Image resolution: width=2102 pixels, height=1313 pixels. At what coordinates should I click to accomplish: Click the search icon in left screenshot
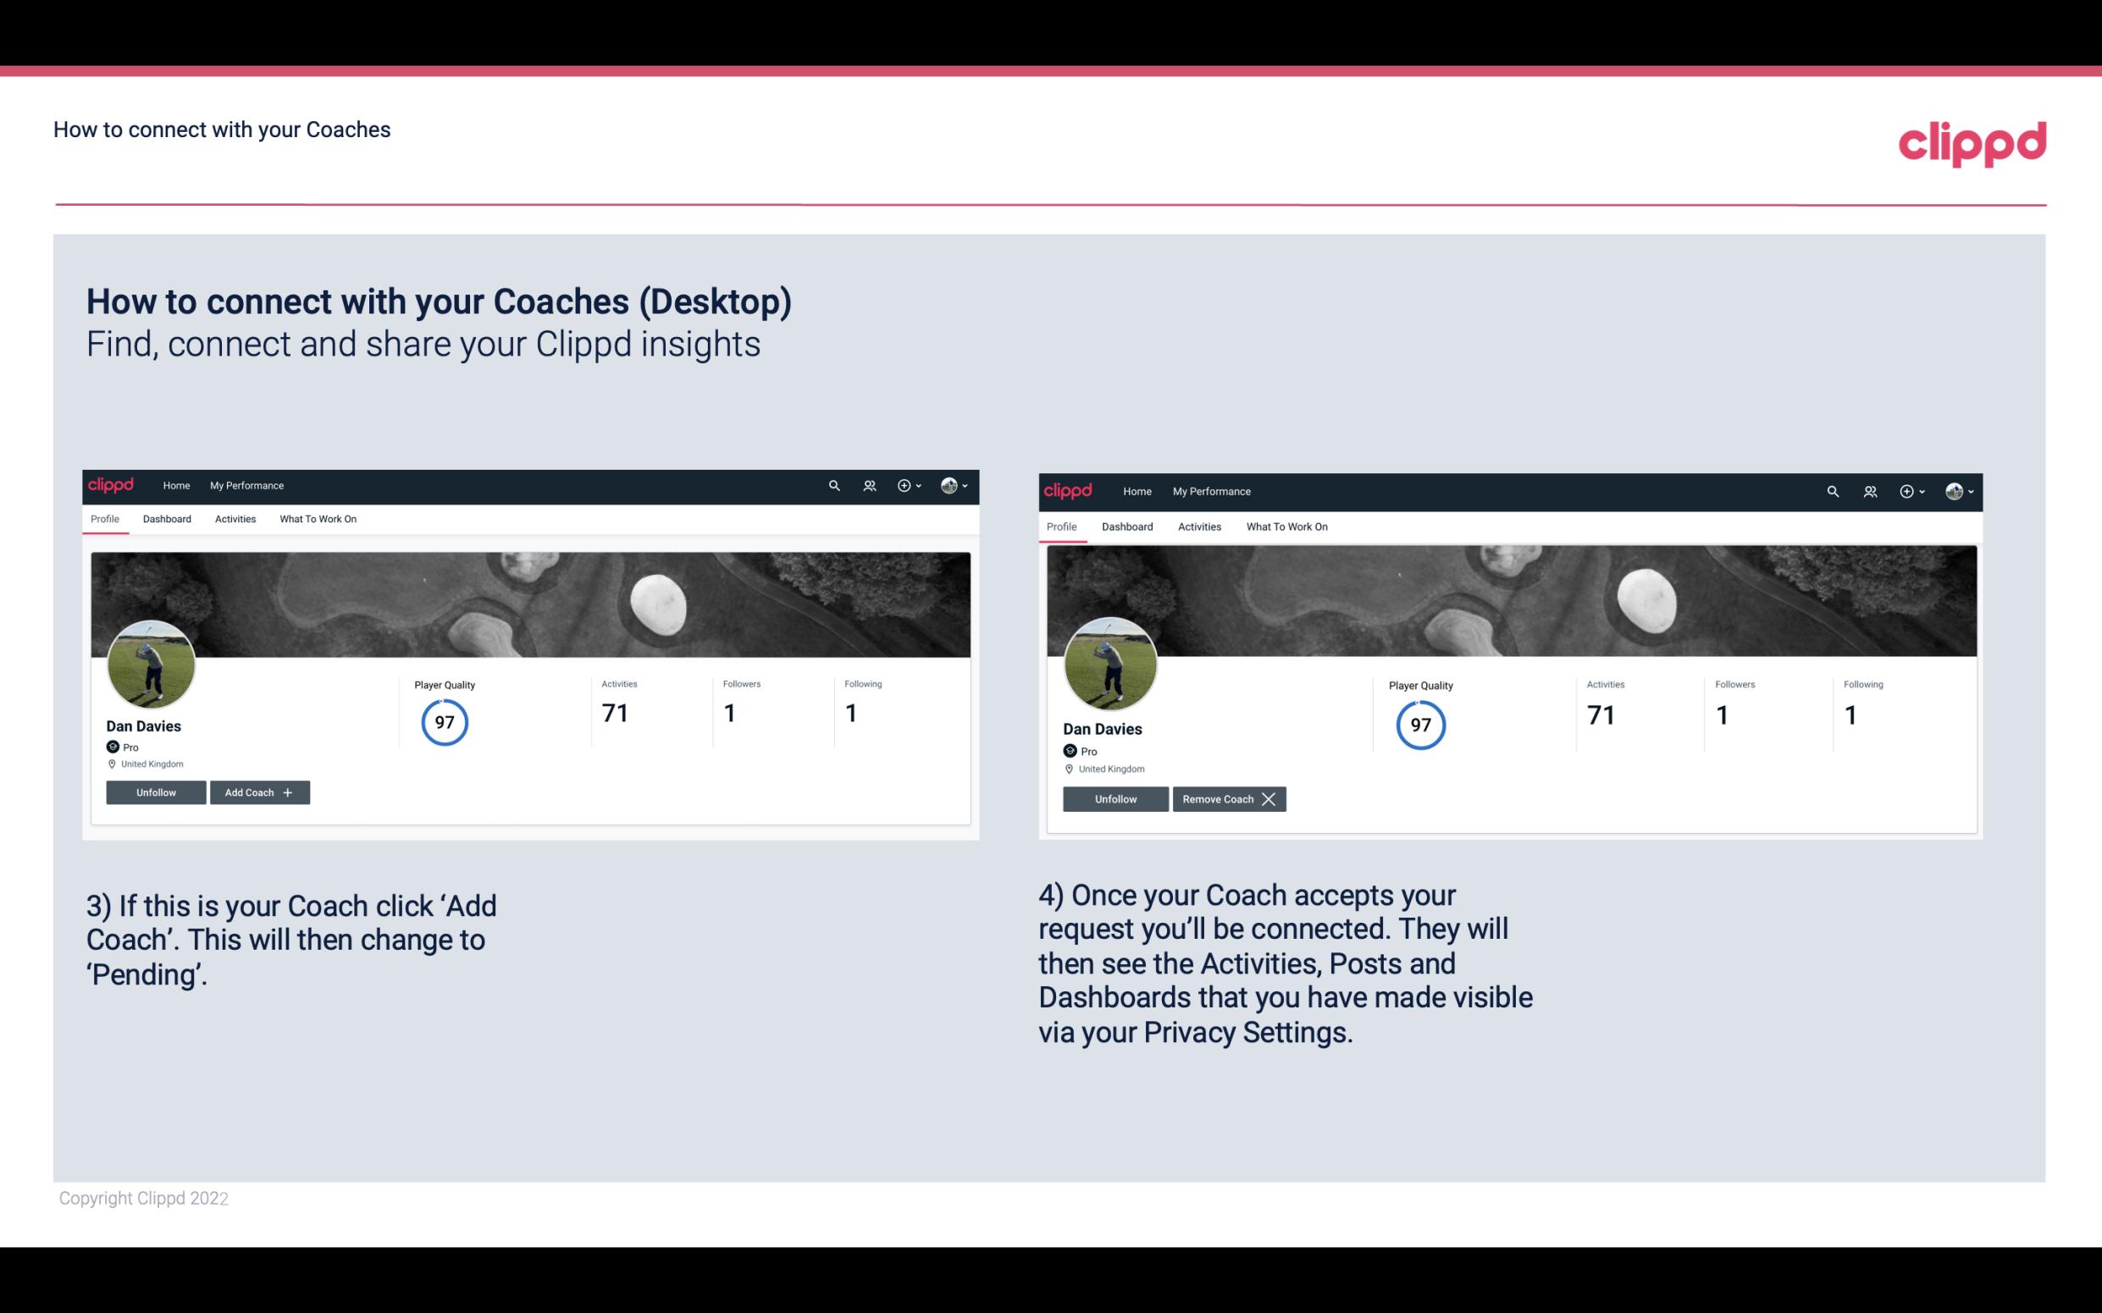click(x=834, y=484)
